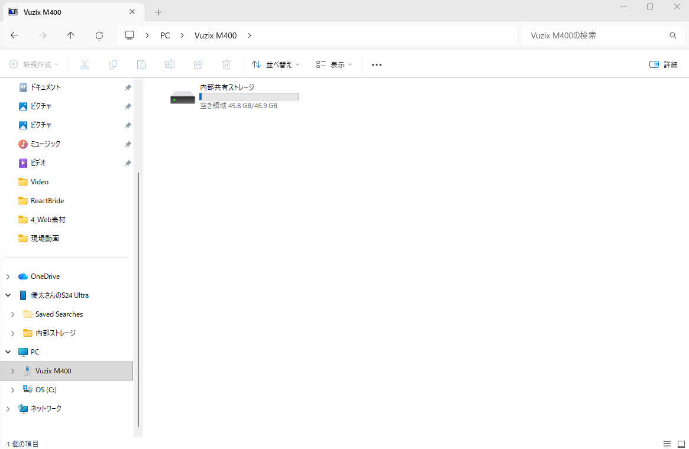Click the Back arrow button

coord(14,35)
